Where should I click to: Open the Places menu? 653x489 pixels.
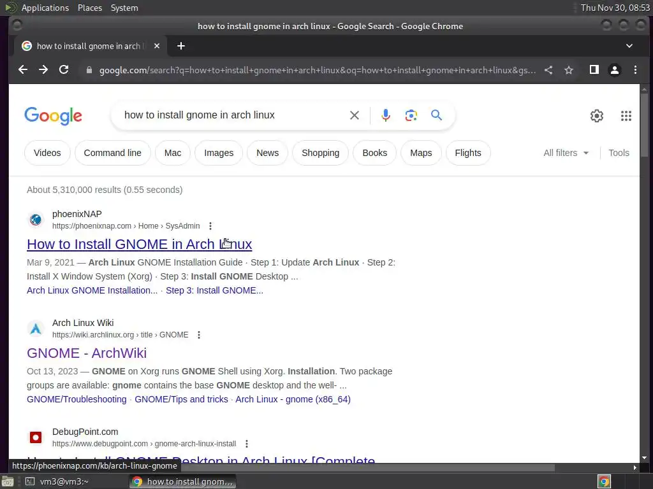(90, 8)
